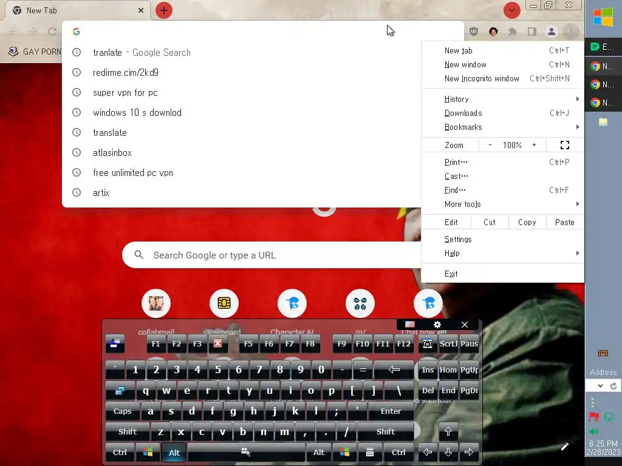Open the Extensions puzzle piece icon
Image resolution: width=622 pixels, height=466 pixels.
pyautogui.click(x=513, y=32)
